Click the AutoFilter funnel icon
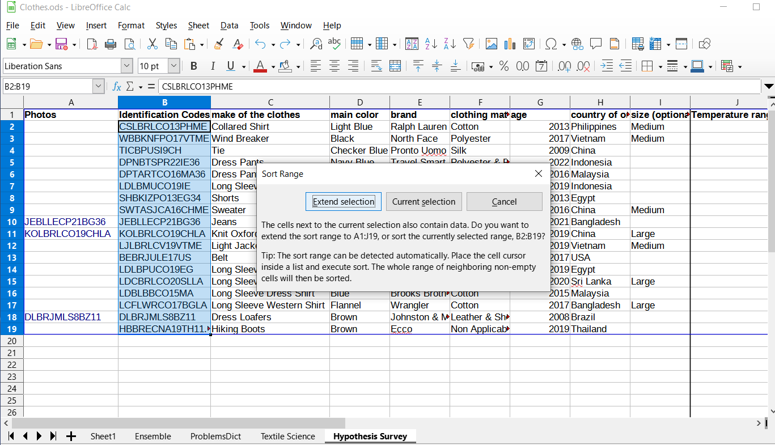Screen dimensions: 775x445 click(x=468, y=44)
